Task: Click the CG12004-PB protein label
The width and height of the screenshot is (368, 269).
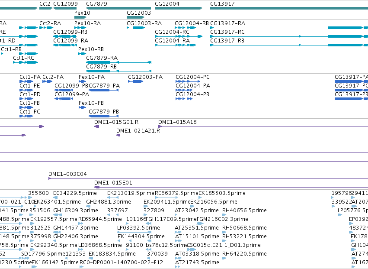Action: point(192,94)
